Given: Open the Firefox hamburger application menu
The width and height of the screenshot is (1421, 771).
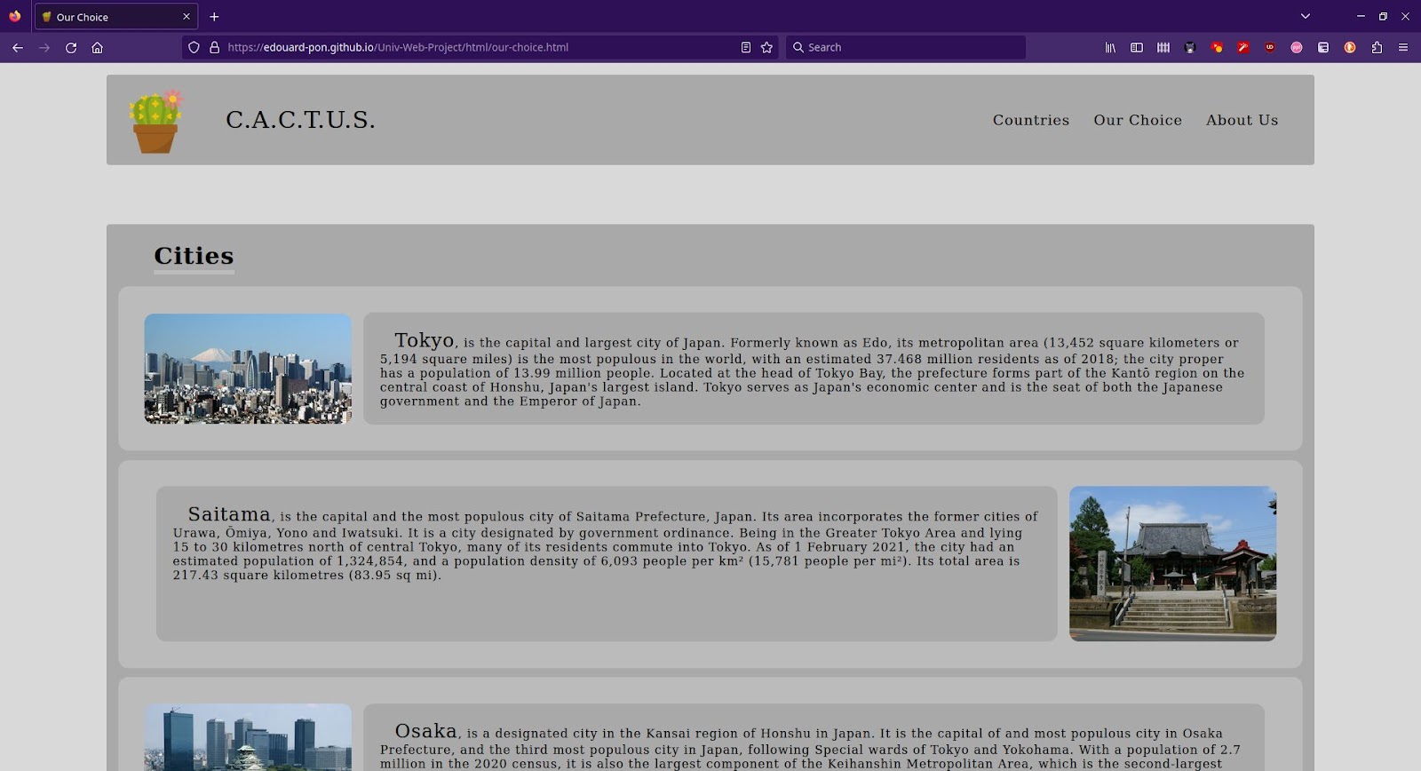Looking at the screenshot, I should [x=1403, y=47].
